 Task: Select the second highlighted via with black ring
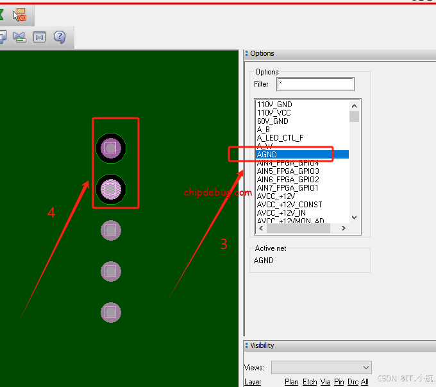pyautogui.click(x=111, y=189)
